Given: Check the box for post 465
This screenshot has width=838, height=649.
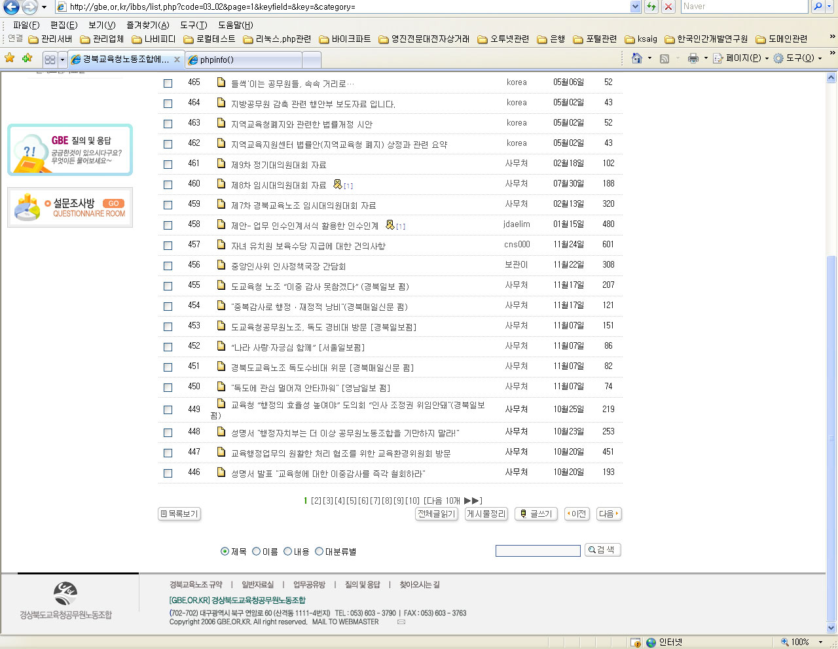Looking at the screenshot, I should pyautogui.click(x=168, y=83).
